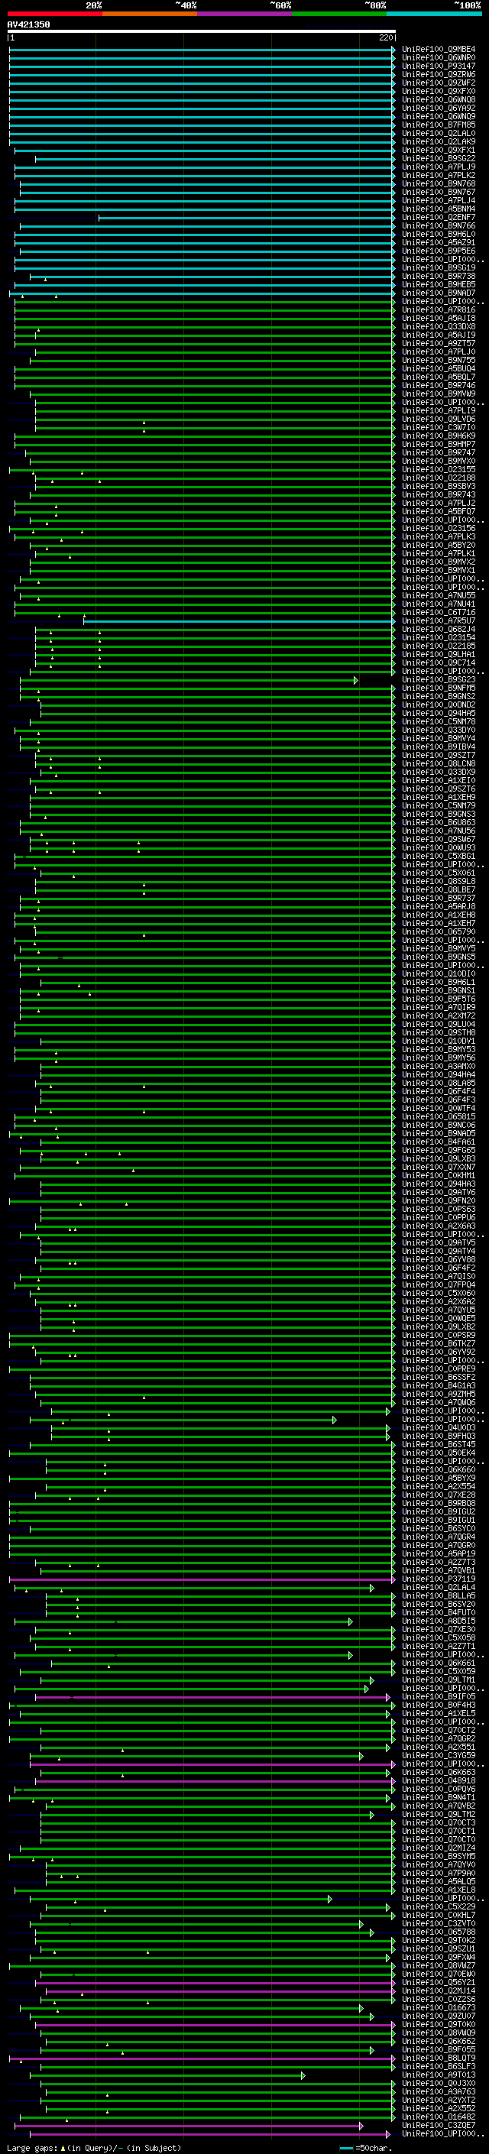Select hit label UniRef100_Q2MIZ4

pos(439,1849)
